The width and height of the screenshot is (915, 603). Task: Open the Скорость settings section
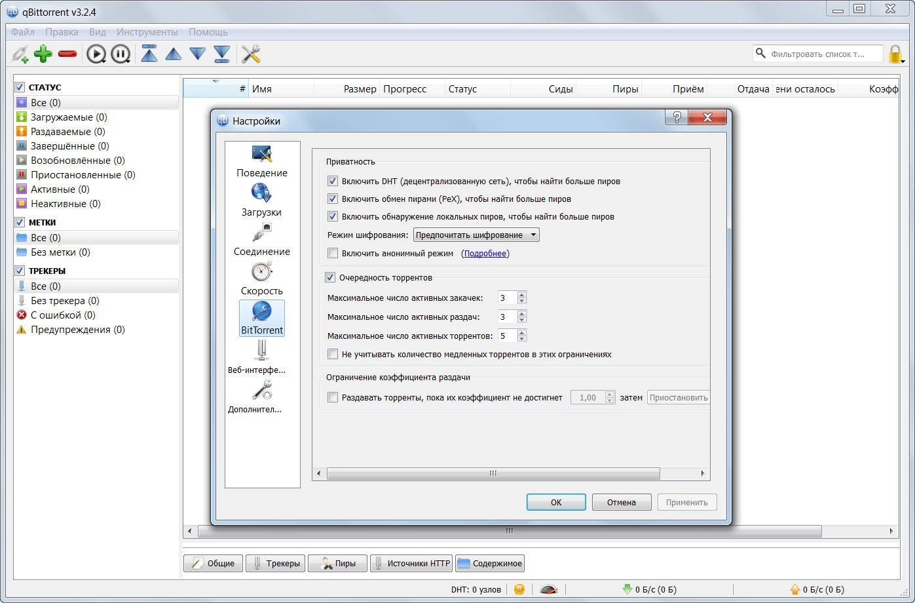(x=262, y=279)
